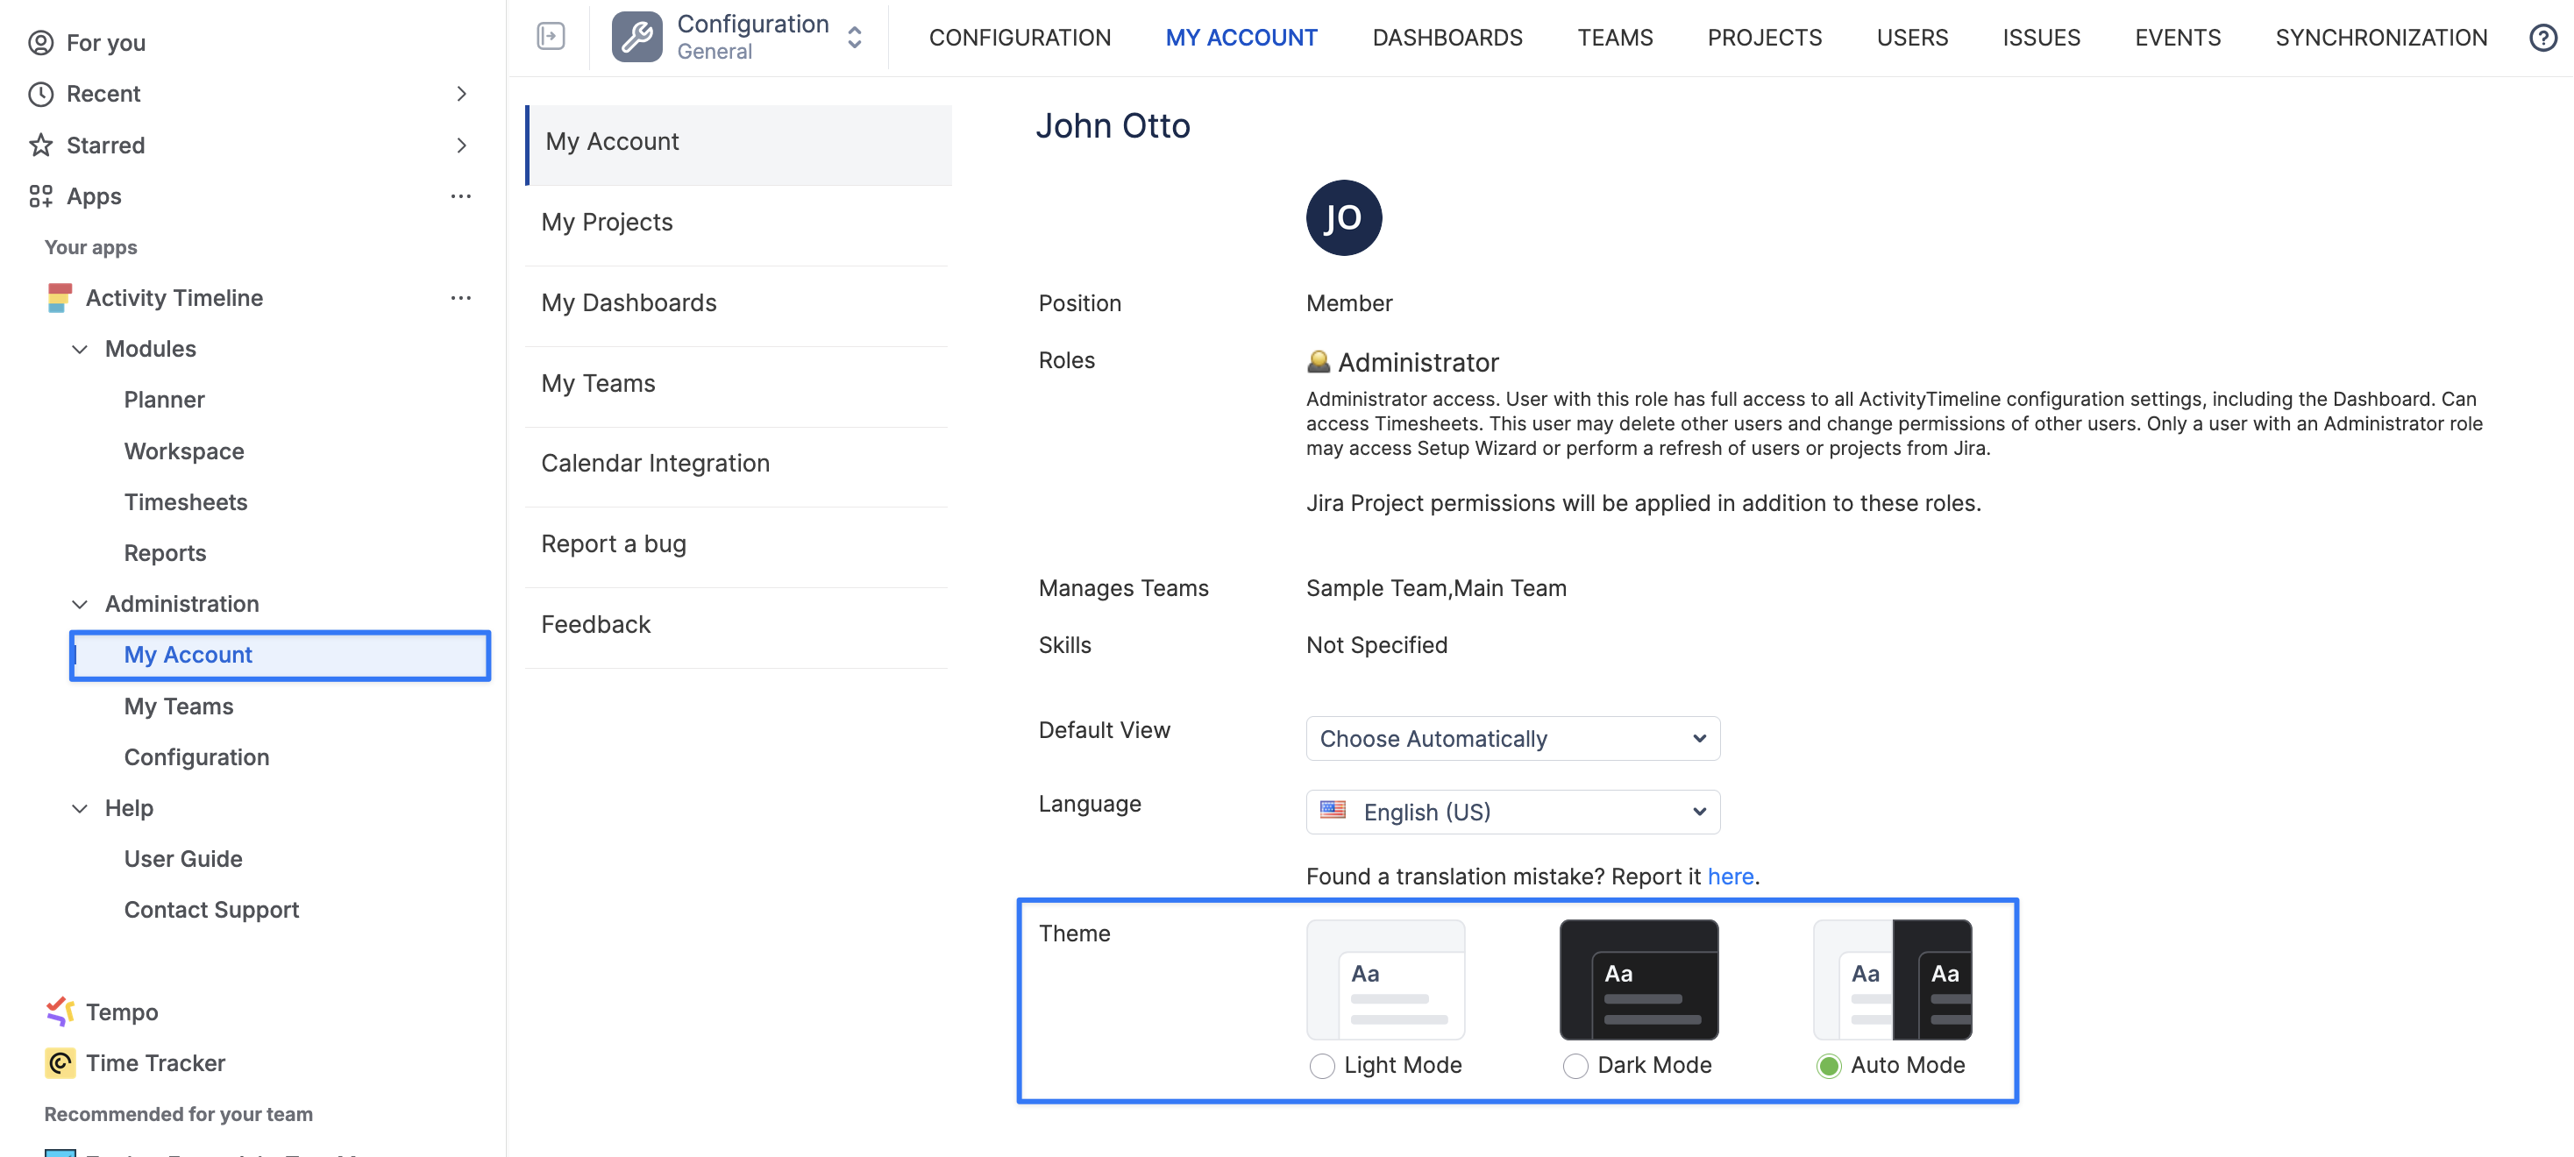Open the Language English (US) dropdown
This screenshot has width=2574, height=1157.
(1511, 812)
